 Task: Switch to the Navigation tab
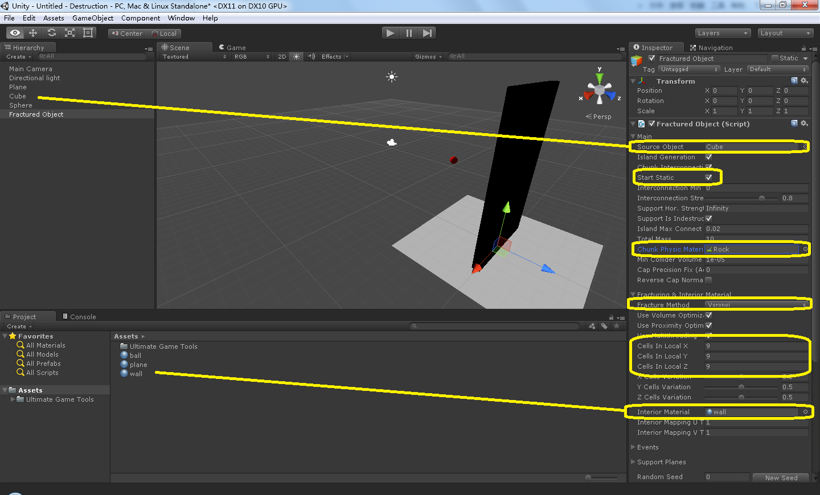711,48
